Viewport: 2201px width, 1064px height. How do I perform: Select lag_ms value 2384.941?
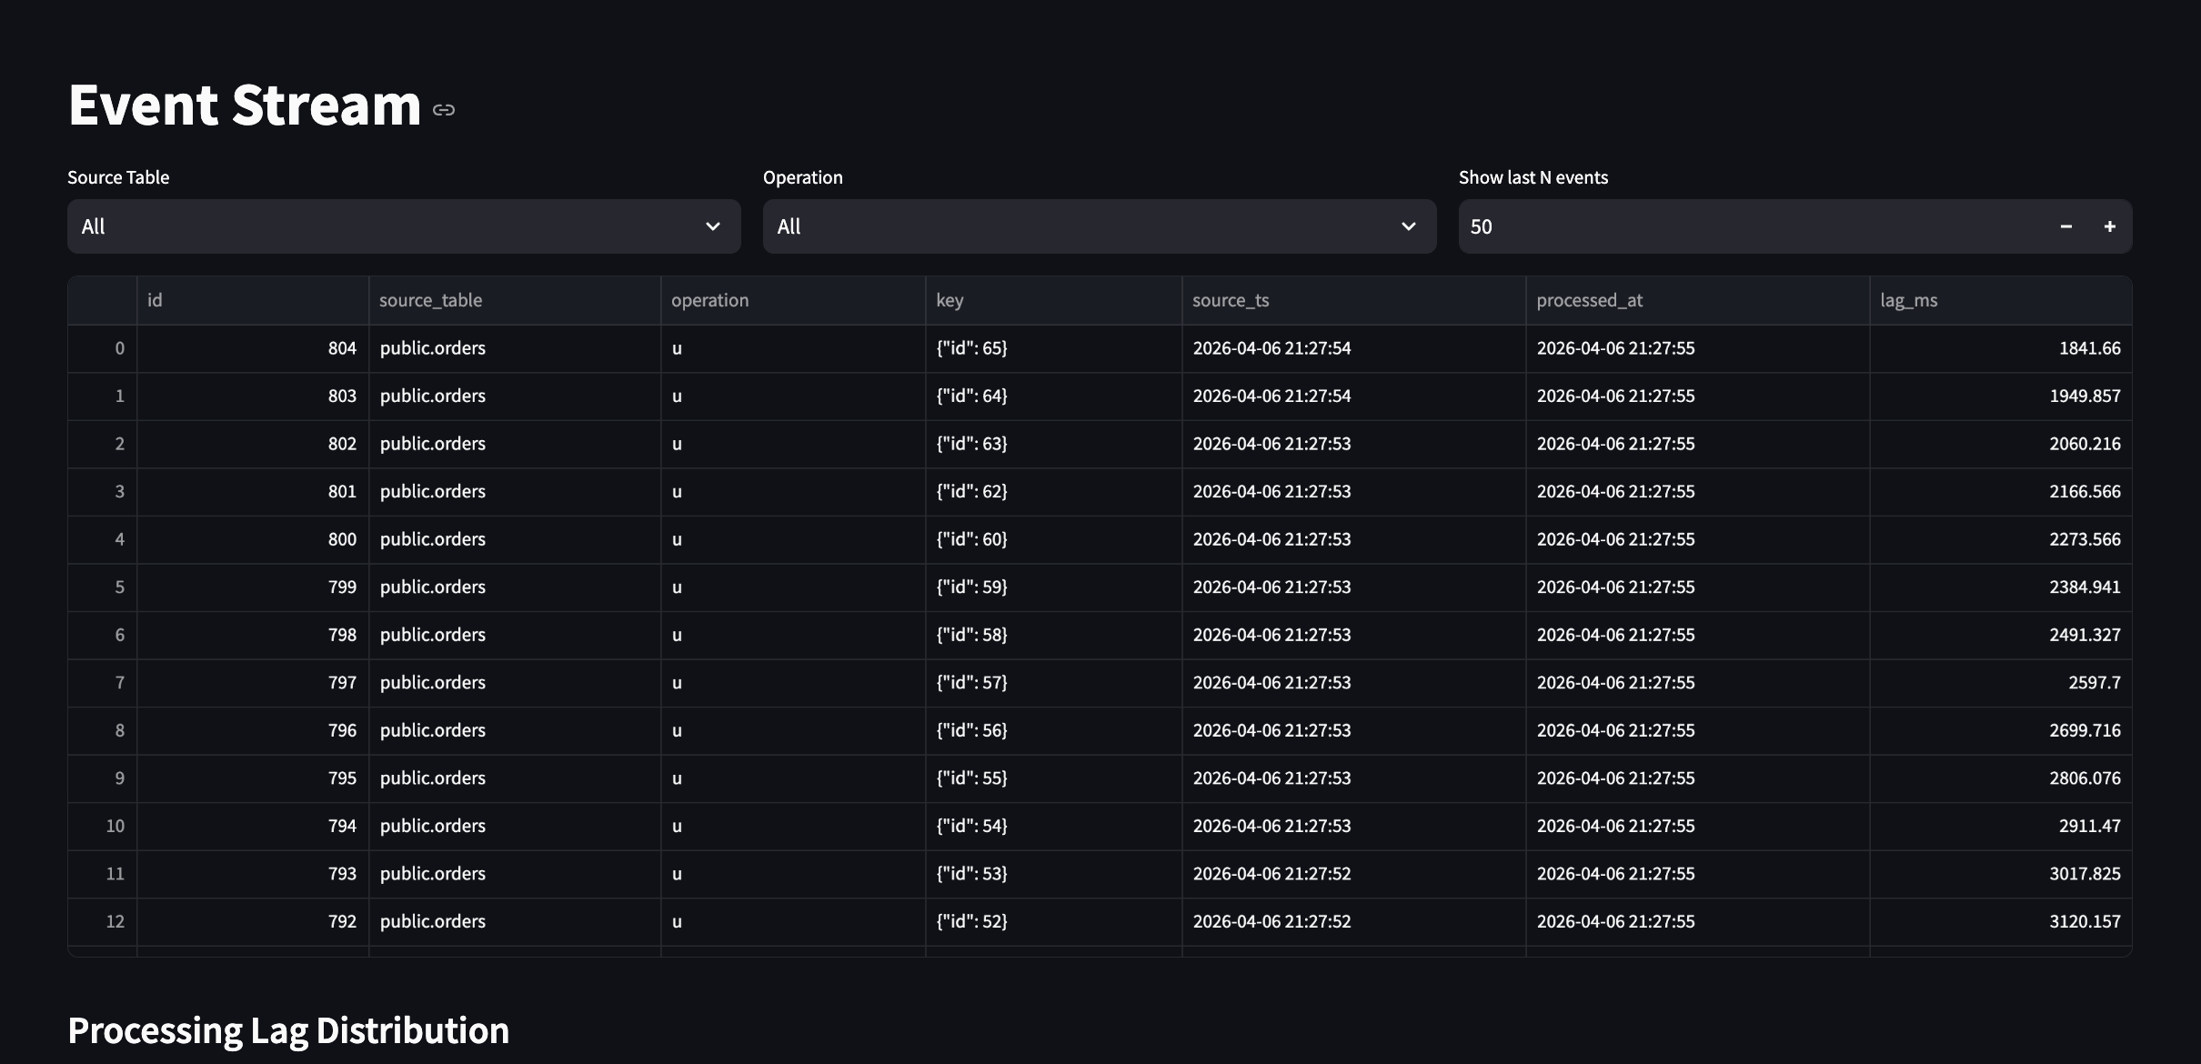click(x=2001, y=587)
